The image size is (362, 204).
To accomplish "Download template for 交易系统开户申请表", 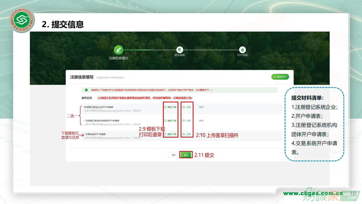I will [170, 134].
